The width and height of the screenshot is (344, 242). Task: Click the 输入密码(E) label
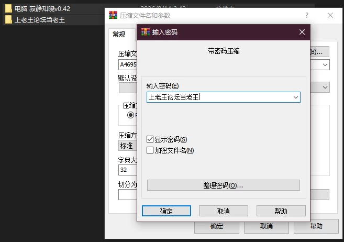coord(162,86)
